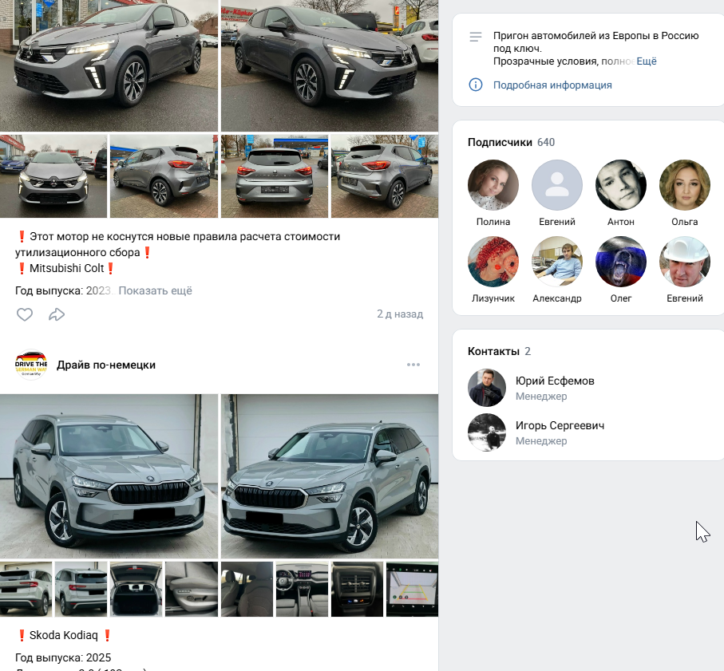Open the Подробная информация link
724x671 pixels.
tap(552, 85)
